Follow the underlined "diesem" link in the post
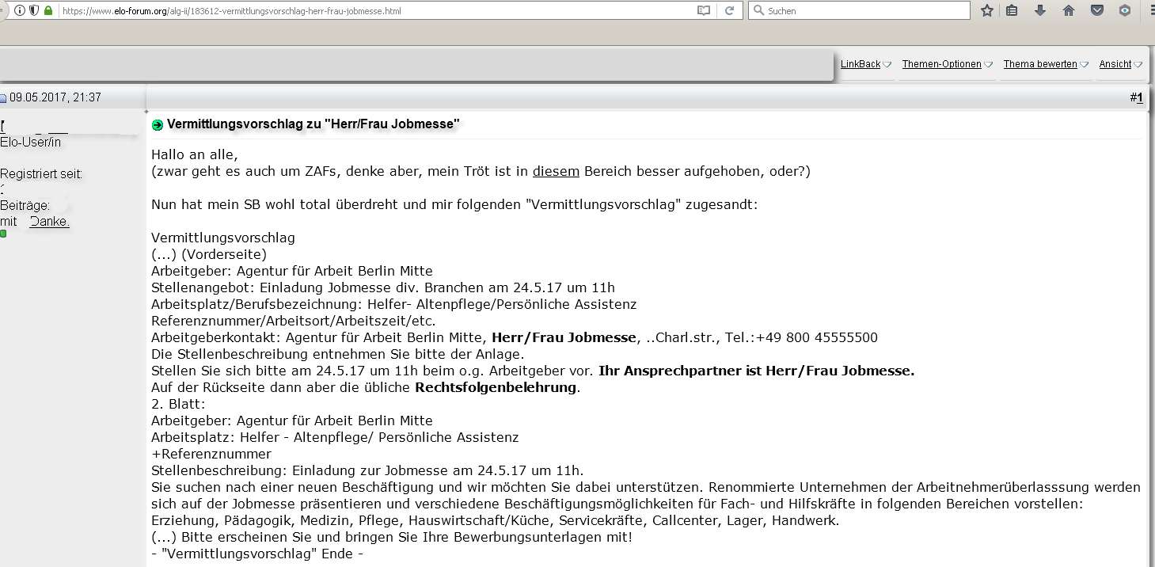Screen dimensions: 1155x567 555,171
